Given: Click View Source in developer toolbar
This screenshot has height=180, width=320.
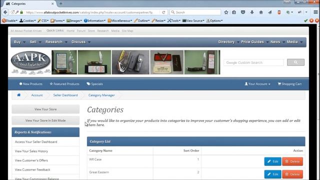Looking at the screenshot, I should (193, 20).
